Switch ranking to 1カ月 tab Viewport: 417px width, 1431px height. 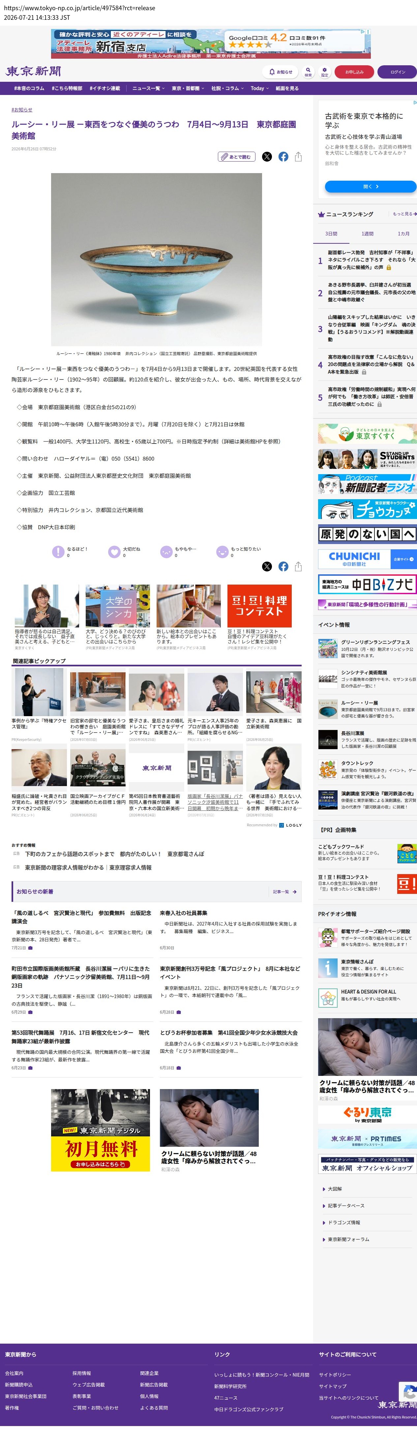[404, 234]
